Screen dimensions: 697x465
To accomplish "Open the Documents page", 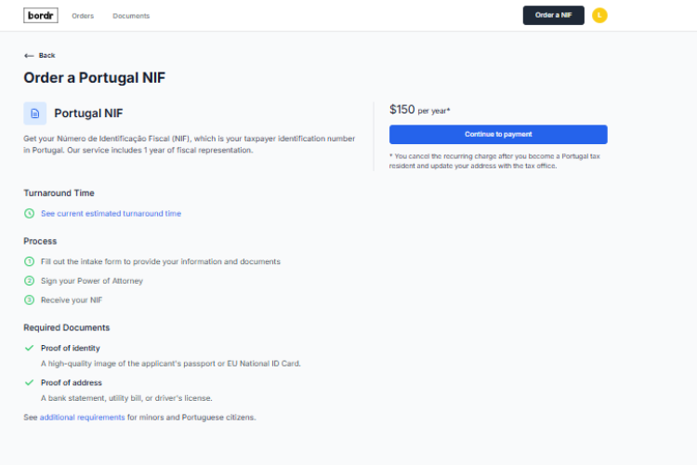I will point(131,16).
